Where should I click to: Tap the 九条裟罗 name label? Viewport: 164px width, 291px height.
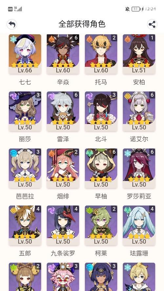tap(63, 253)
